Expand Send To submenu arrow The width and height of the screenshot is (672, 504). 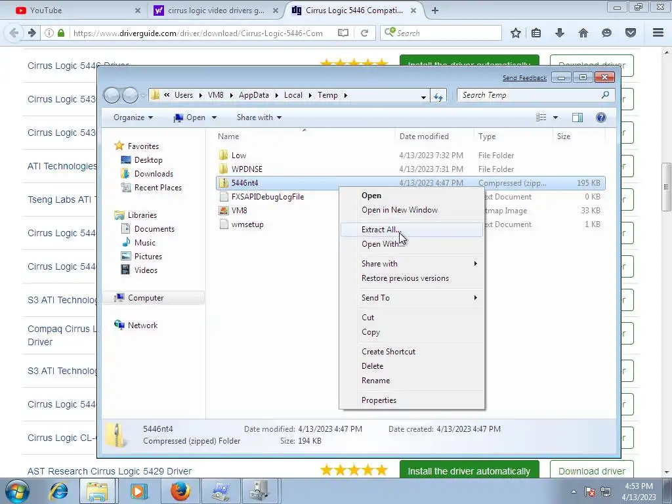475,298
